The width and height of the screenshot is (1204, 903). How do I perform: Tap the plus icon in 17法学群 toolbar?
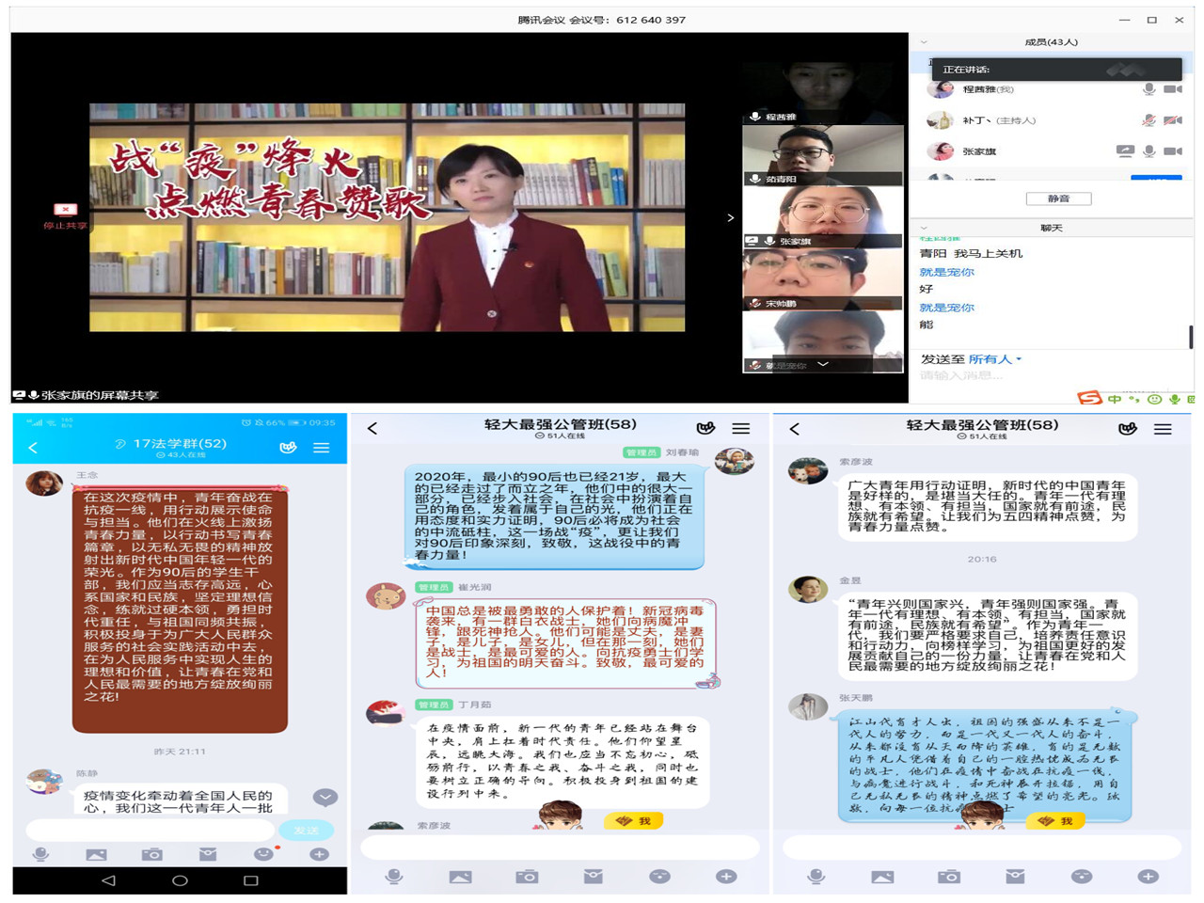[x=319, y=854]
